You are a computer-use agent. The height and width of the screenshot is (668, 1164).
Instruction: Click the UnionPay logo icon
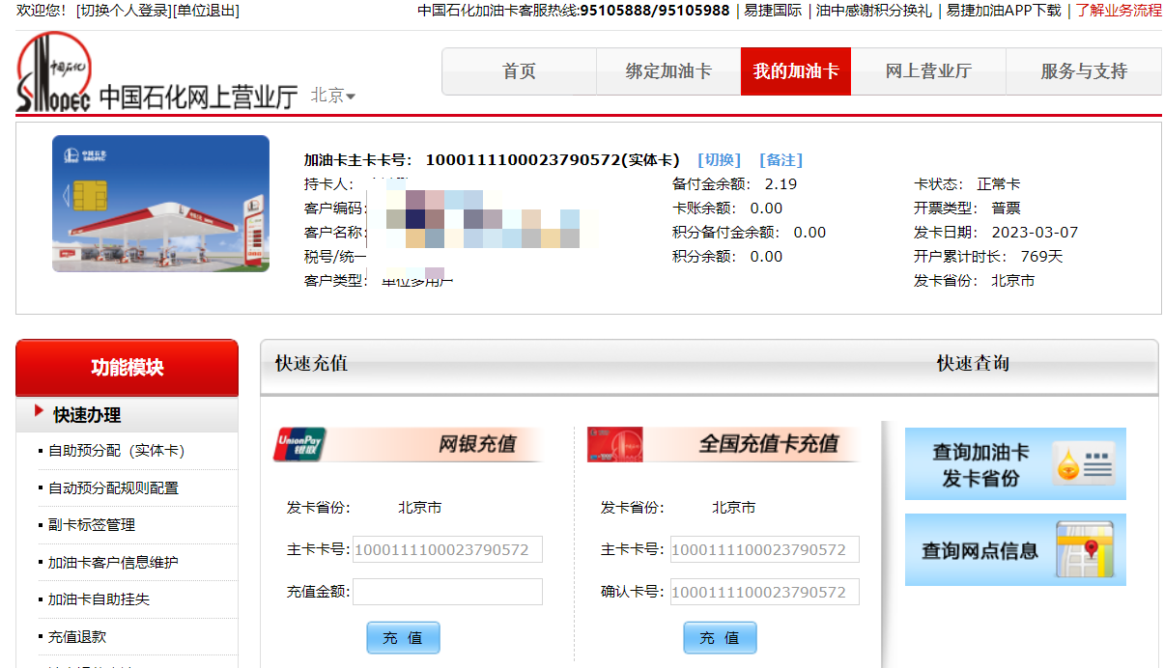tap(300, 444)
